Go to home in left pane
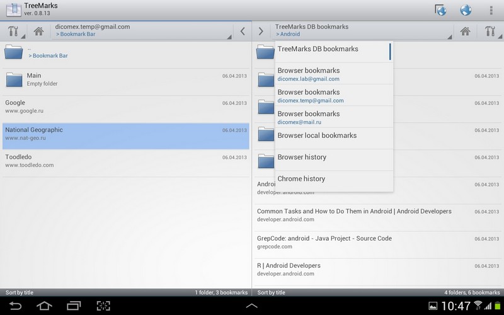This screenshot has width=504, height=315. [38, 31]
